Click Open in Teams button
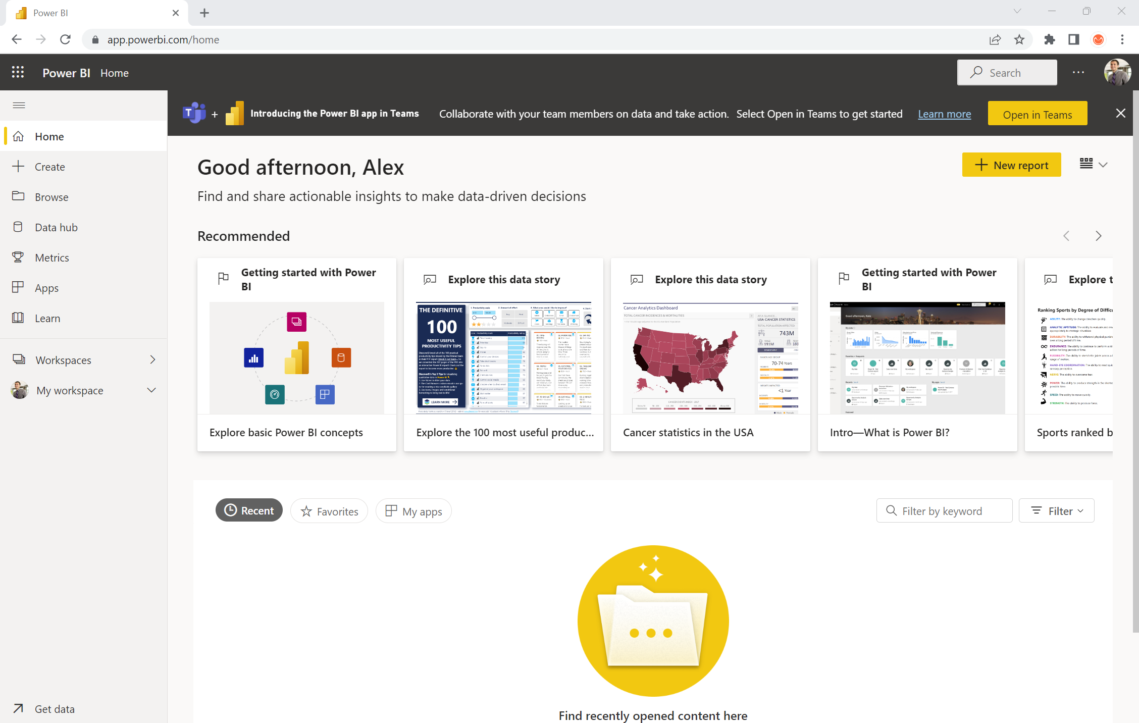The height and width of the screenshot is (723, 1139). pos(1039,113)
